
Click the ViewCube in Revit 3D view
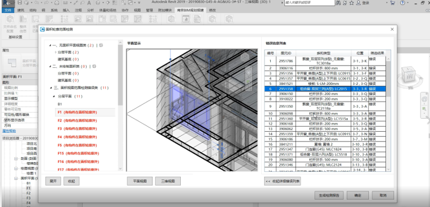(408, 74)
